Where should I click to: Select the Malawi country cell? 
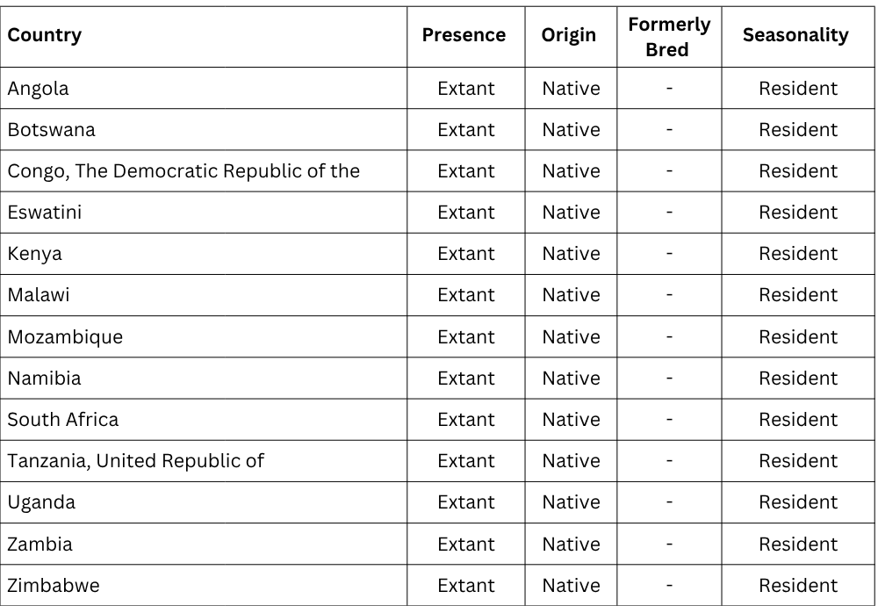click(x=39, y=295)
